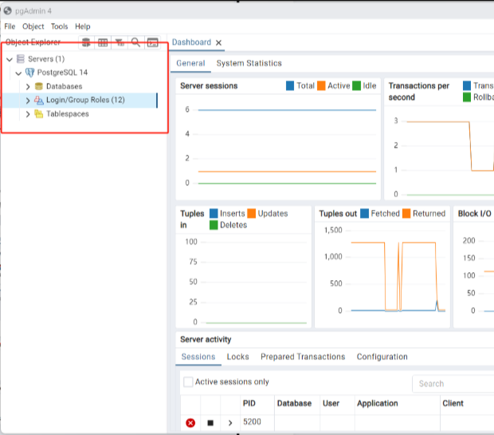Open the Object menu
This screenshot has height=435, width=494.
coord(33,26)
